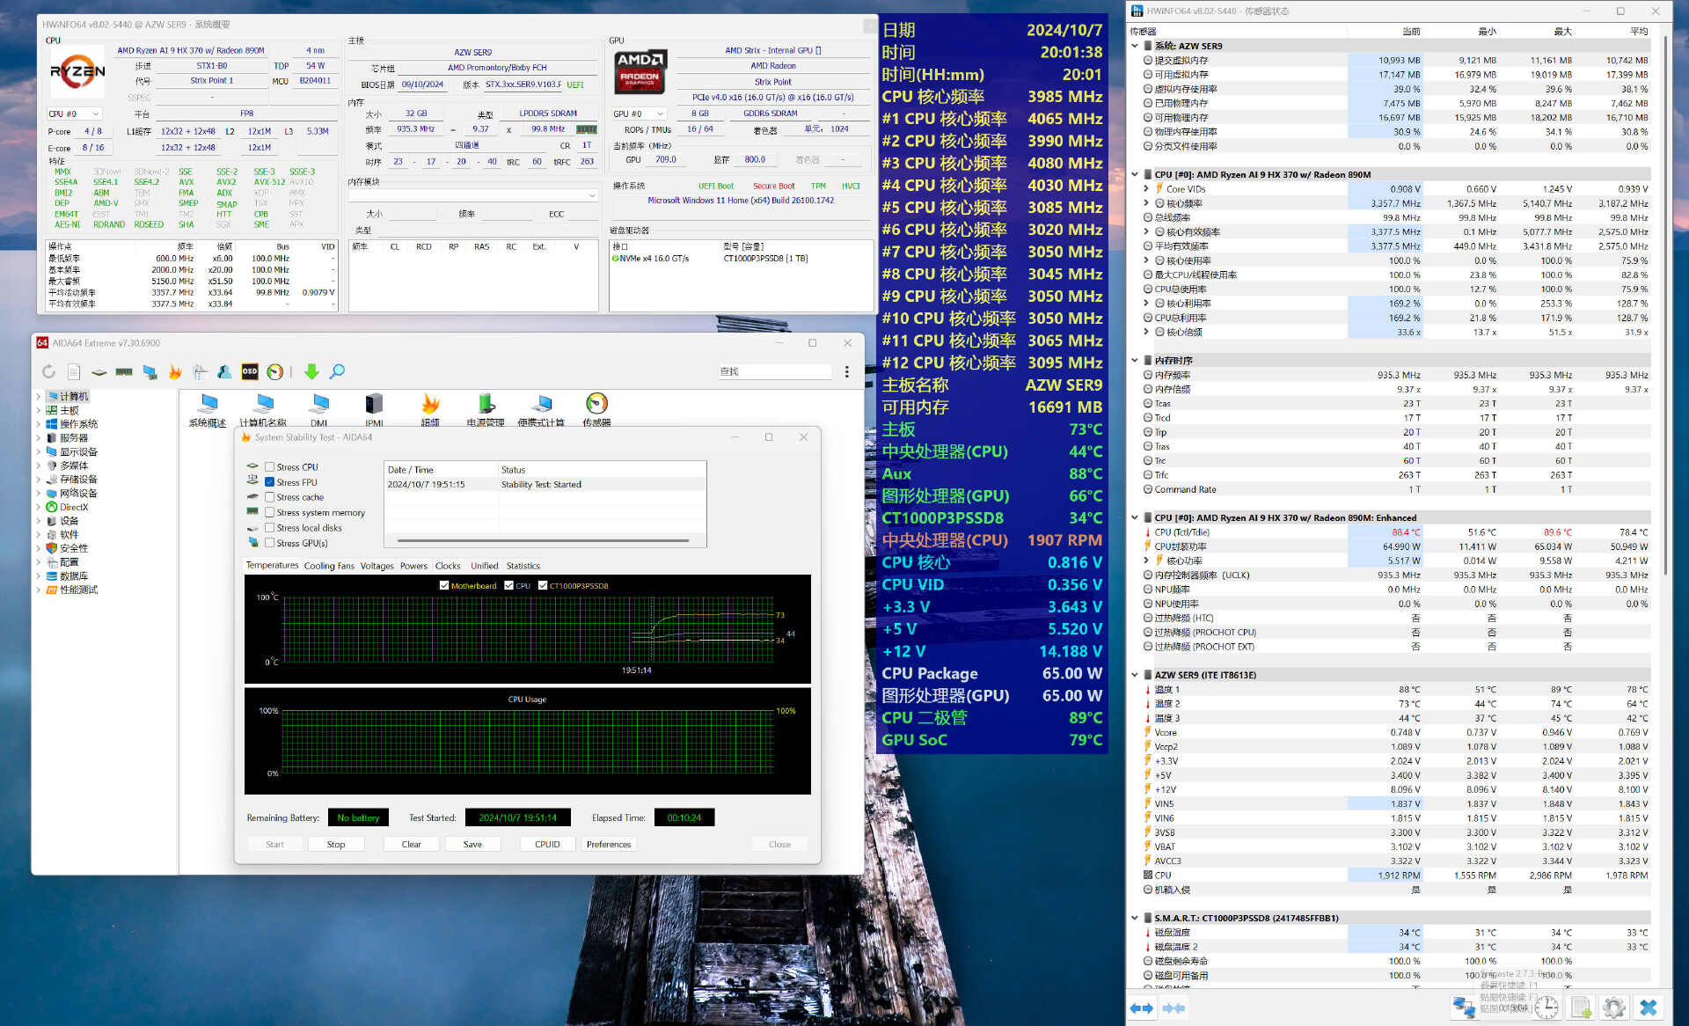The image size is (1689, 1026).
Task: Open the 电源管理 battery icon
Action: [x=486, y=404]
